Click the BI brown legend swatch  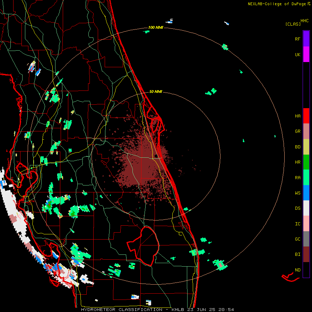click(306, 254)
